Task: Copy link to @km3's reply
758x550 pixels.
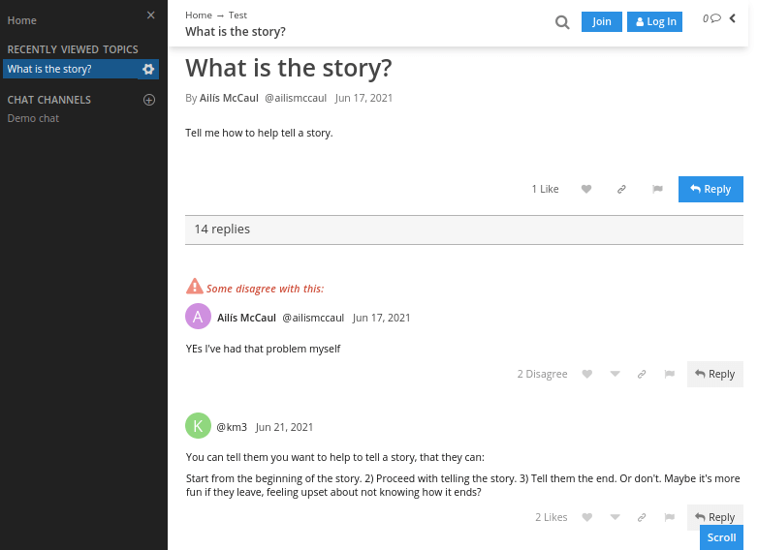Action: click(642, 518)
